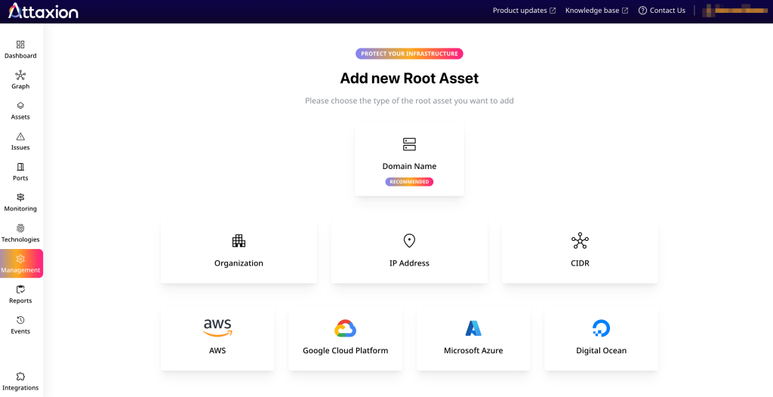The height and width of the screenshot is (397, 773).
Task: Click the 'Please choose the type' subtitle
Action: (409, 100)
